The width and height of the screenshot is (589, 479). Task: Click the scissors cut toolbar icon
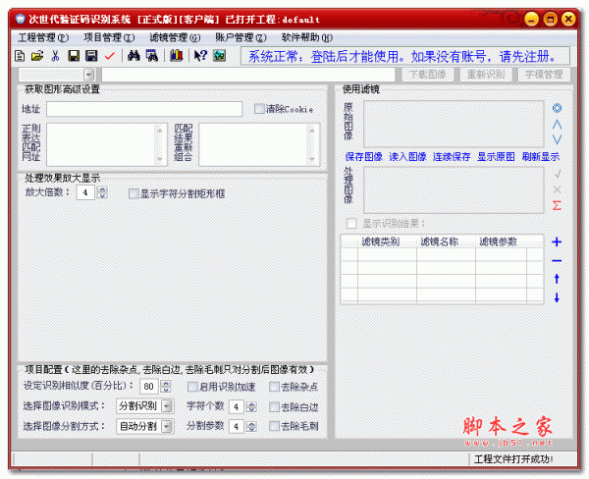[56, 56]
